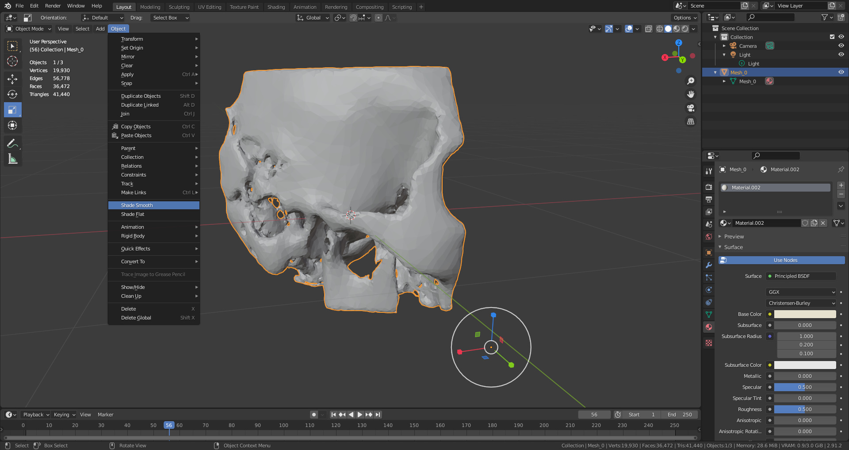Hide Mesh_0 object with eye icon
The height and width of the screenshot is (450, 849).
[841, 72]
